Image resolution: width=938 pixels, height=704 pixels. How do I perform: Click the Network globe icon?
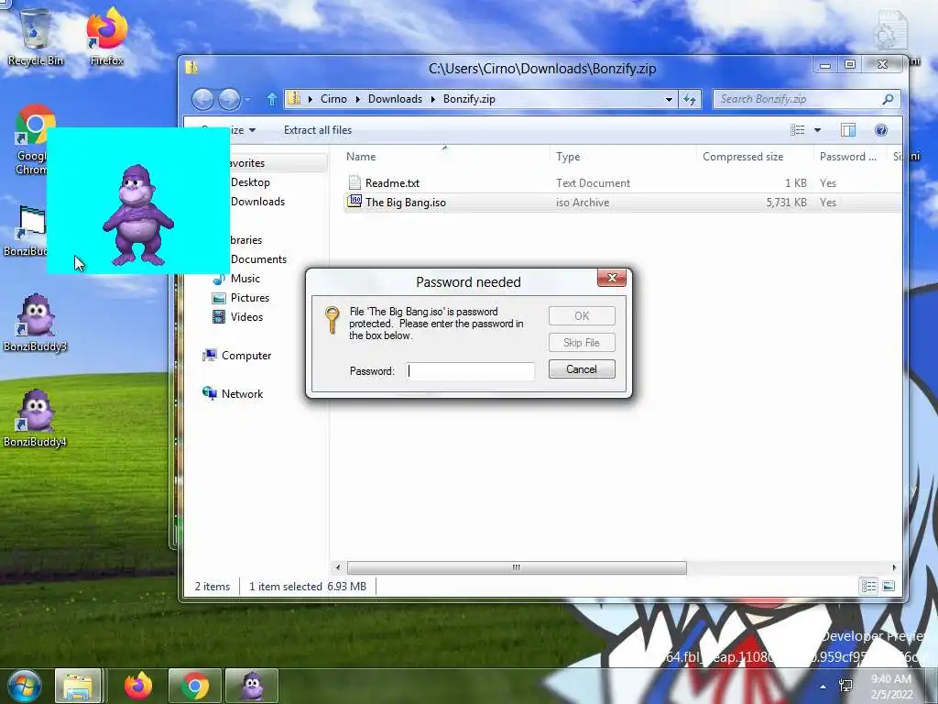pos(210,393)
